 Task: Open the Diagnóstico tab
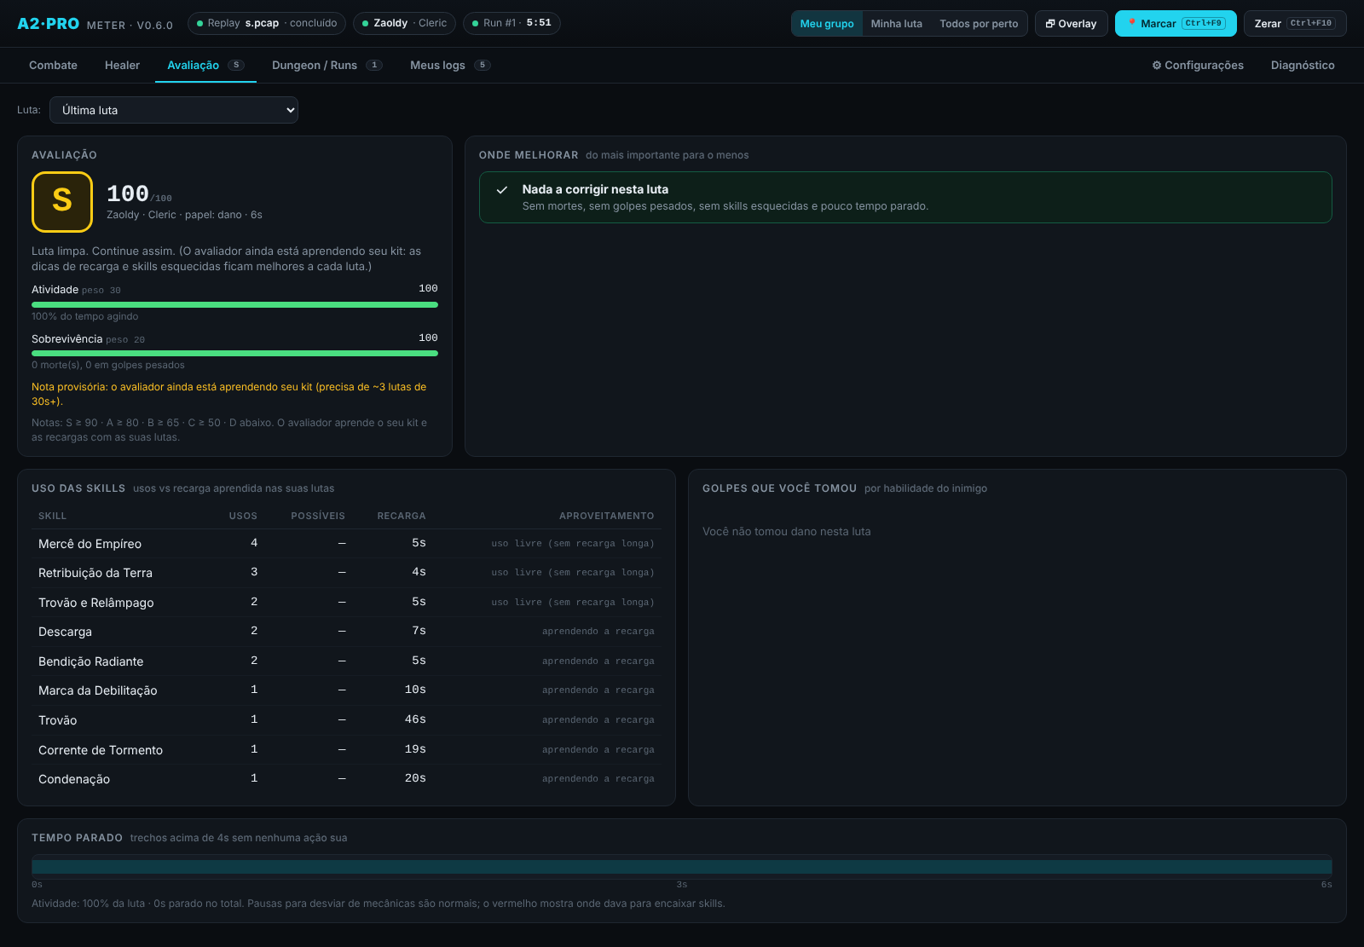pos(1303,65)
